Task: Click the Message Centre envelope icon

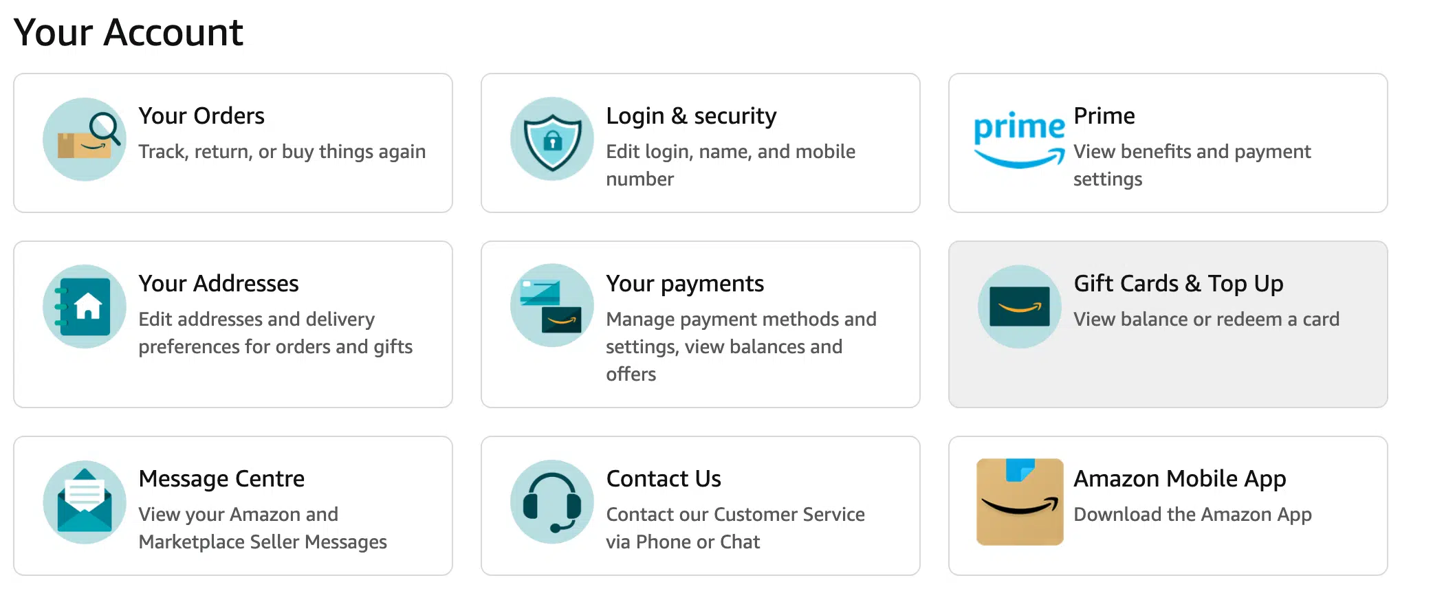Action: click(85, 502)
